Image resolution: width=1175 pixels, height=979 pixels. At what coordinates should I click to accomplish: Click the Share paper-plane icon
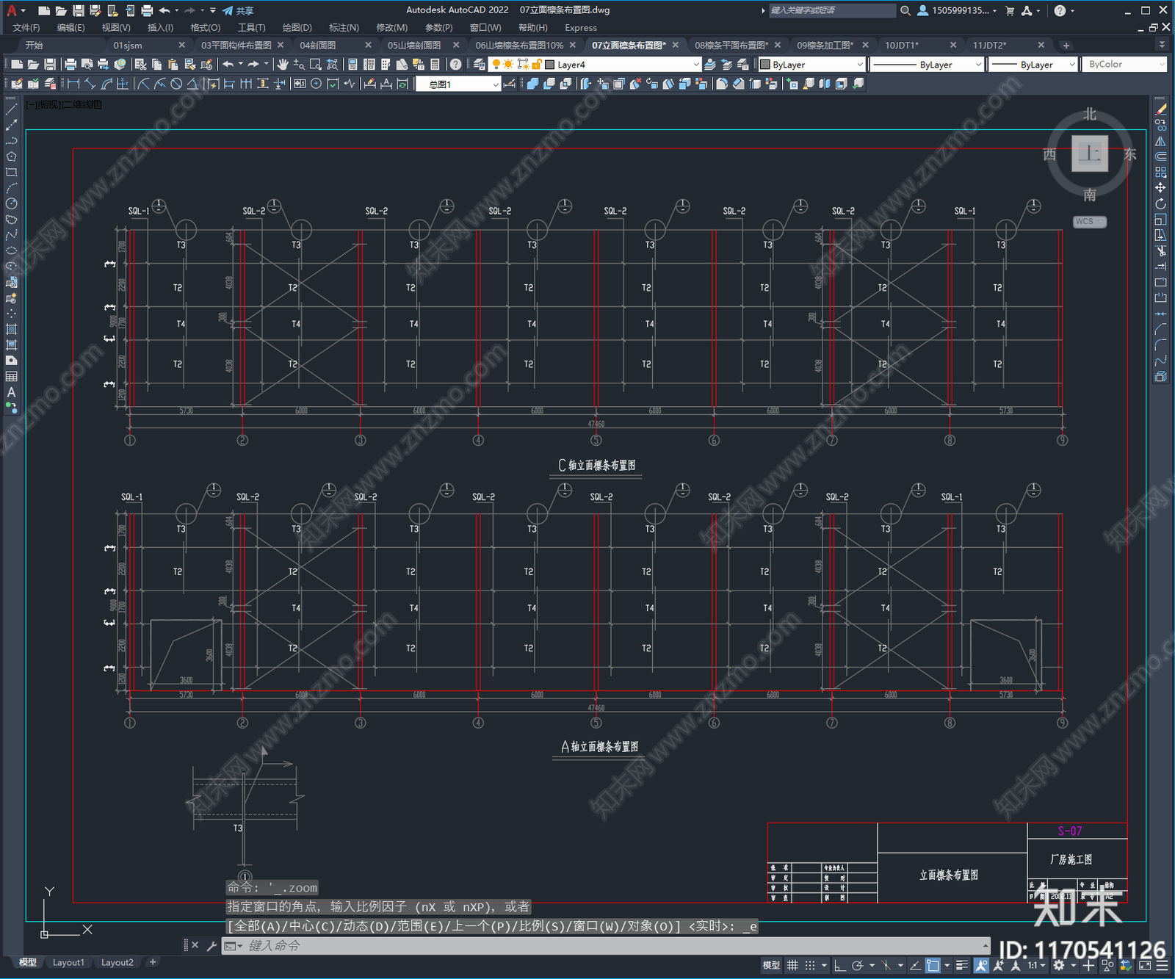(x=228, y=10)
